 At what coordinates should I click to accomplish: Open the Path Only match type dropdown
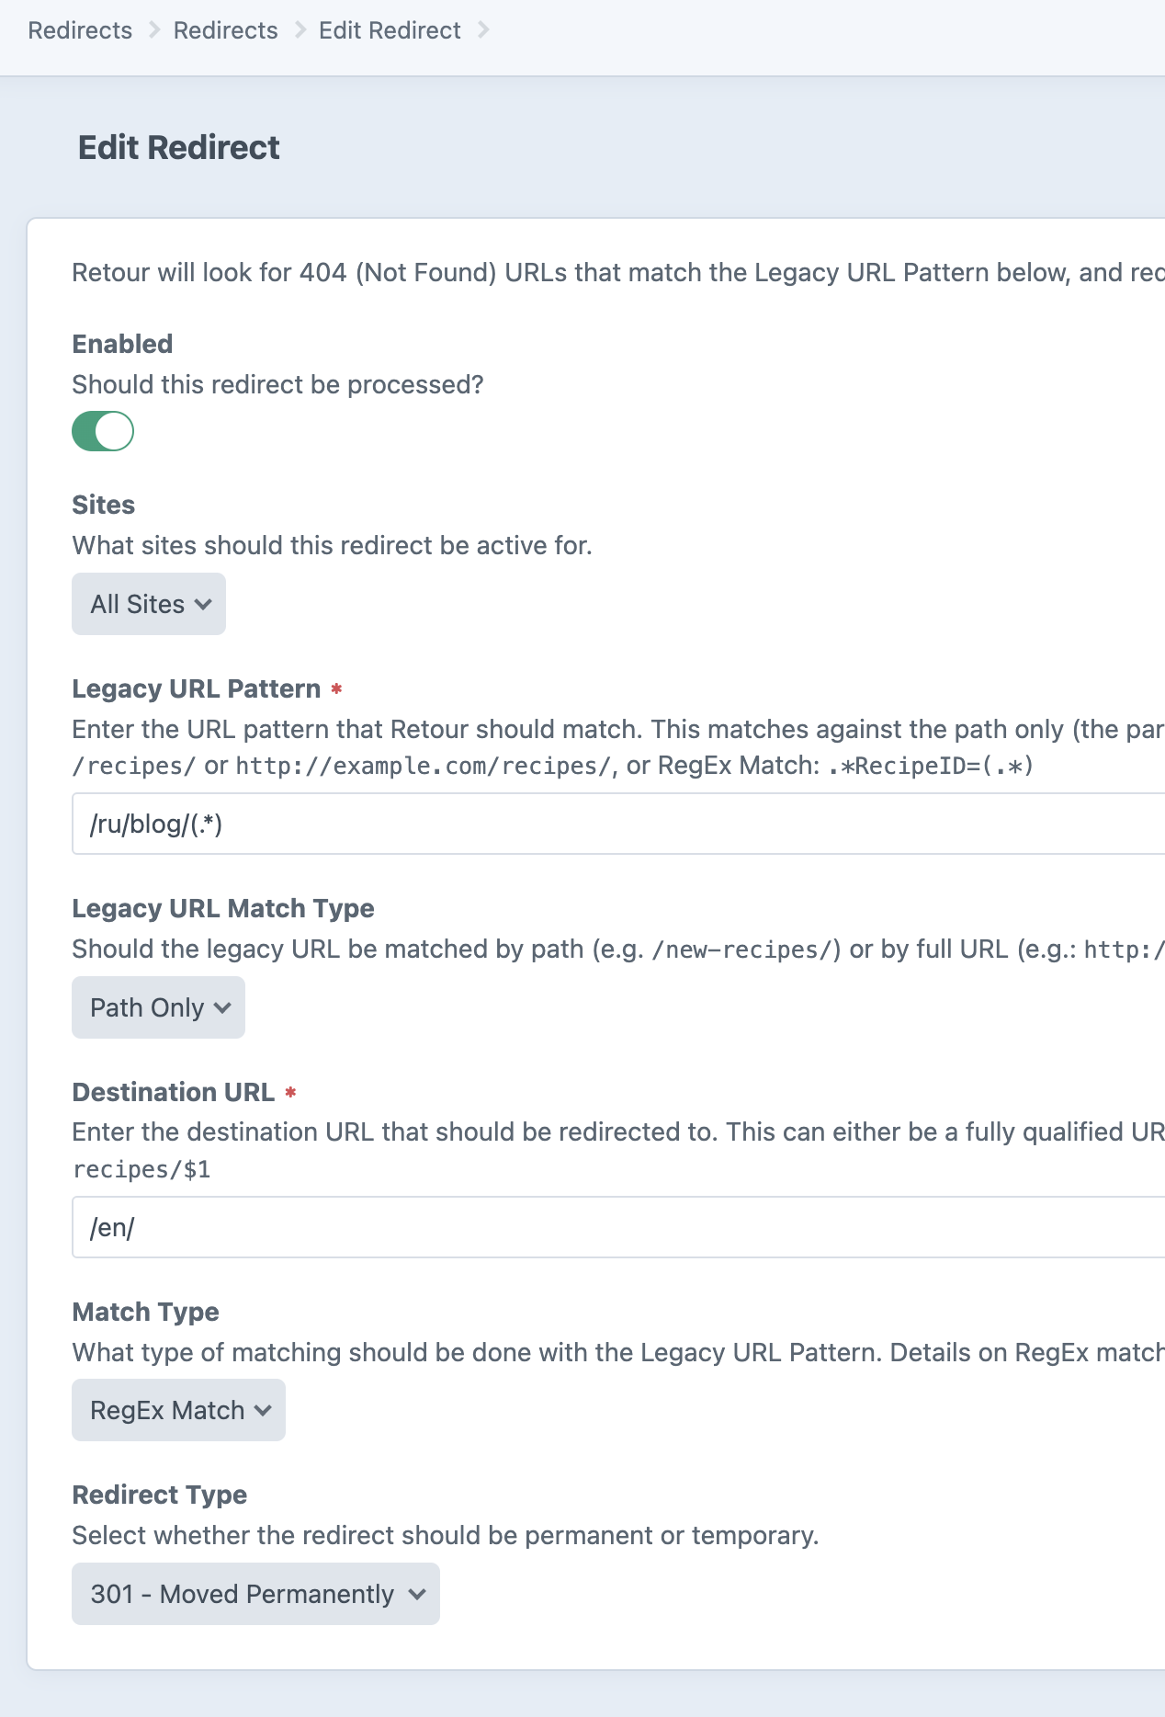(x=157, y=1007)
